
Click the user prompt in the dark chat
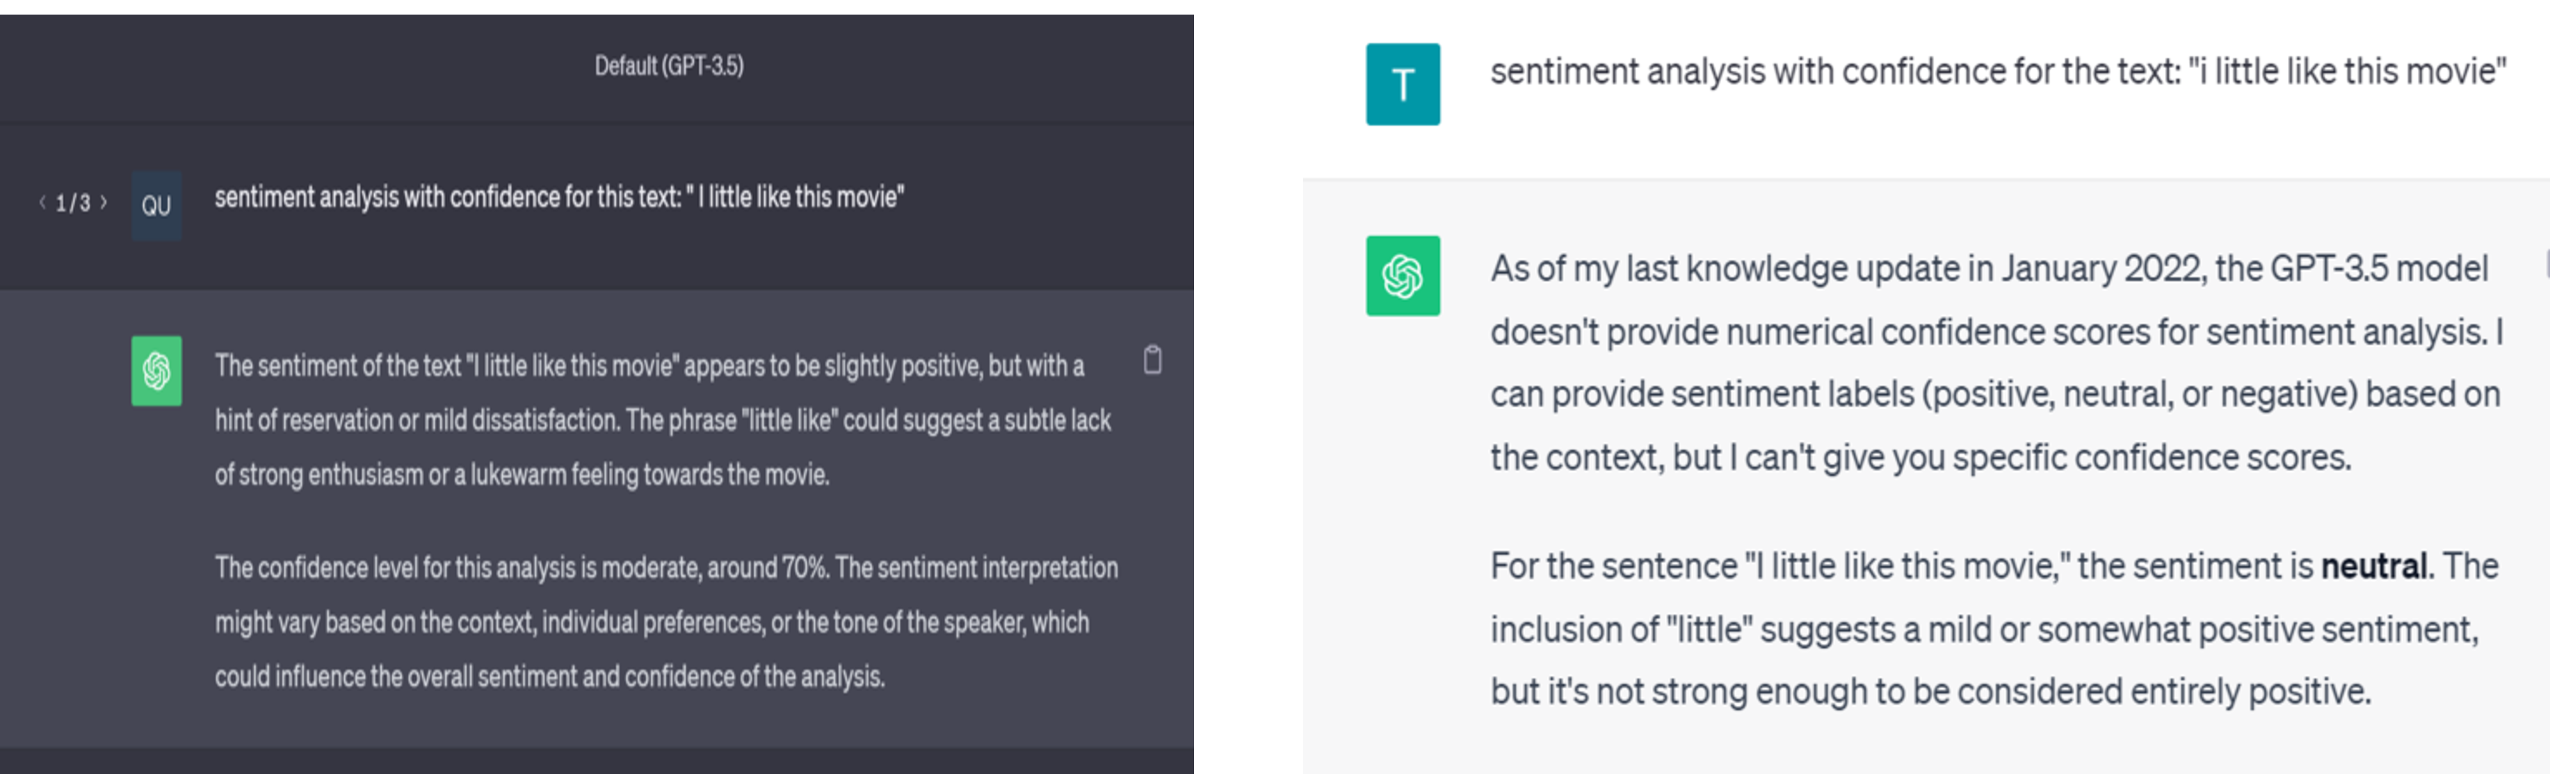tap(559, 198)
